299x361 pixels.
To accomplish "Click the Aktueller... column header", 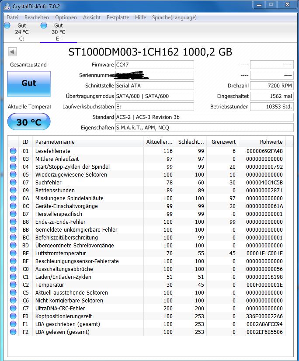I will point(160,142).
